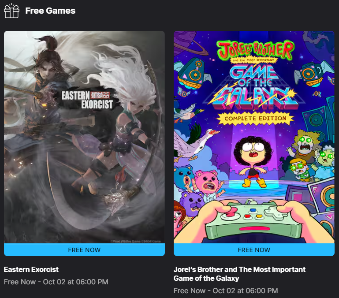Click Eastern Exorcist free-until date text
339x298 pixels.
56,282
